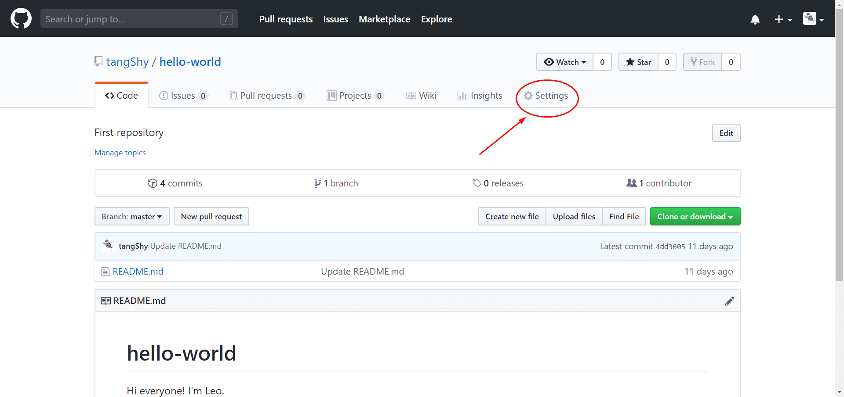Switch to the repository Issues tab
The image size is (844, 397).
(x=184, y=95)
